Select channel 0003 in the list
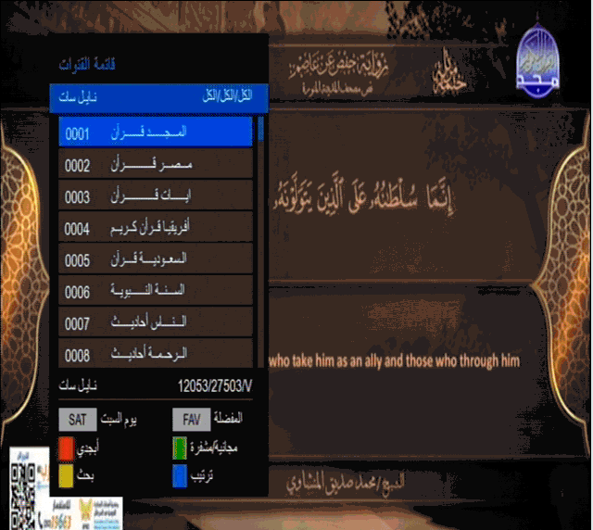593x530 pixels. [x=156, y=196]
